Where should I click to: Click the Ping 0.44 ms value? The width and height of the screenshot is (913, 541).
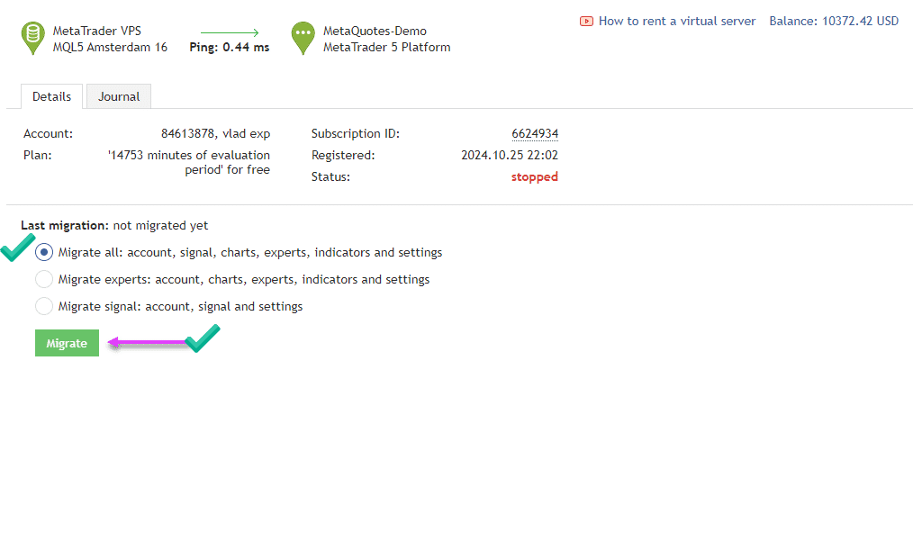(x=230, y=48)
